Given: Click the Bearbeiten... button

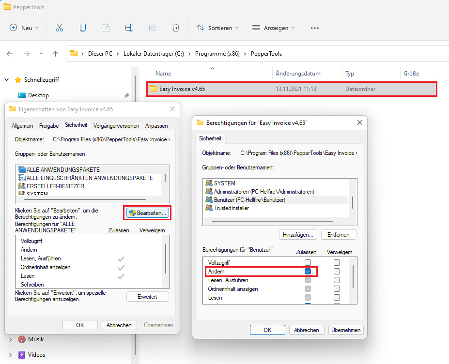Looking at the screenshot, I should (147, 213).
